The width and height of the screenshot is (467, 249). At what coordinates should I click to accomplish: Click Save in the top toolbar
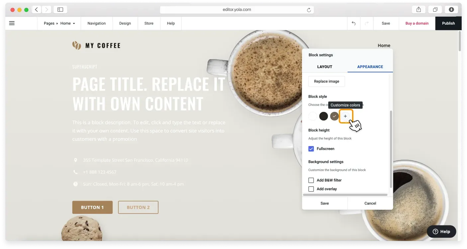pos(386,24)
